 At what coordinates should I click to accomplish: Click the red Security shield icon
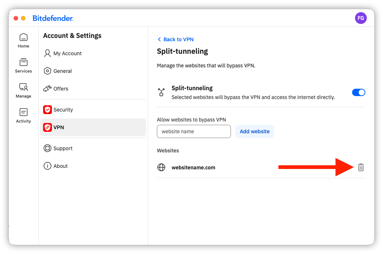(x=48, y=110)
